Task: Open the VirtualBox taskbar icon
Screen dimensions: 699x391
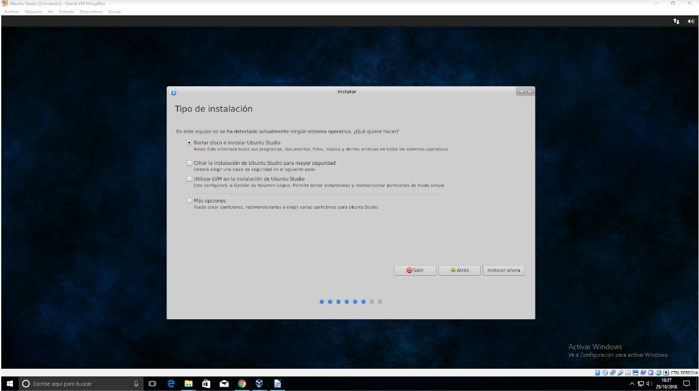Action: (x=260, y=384)
